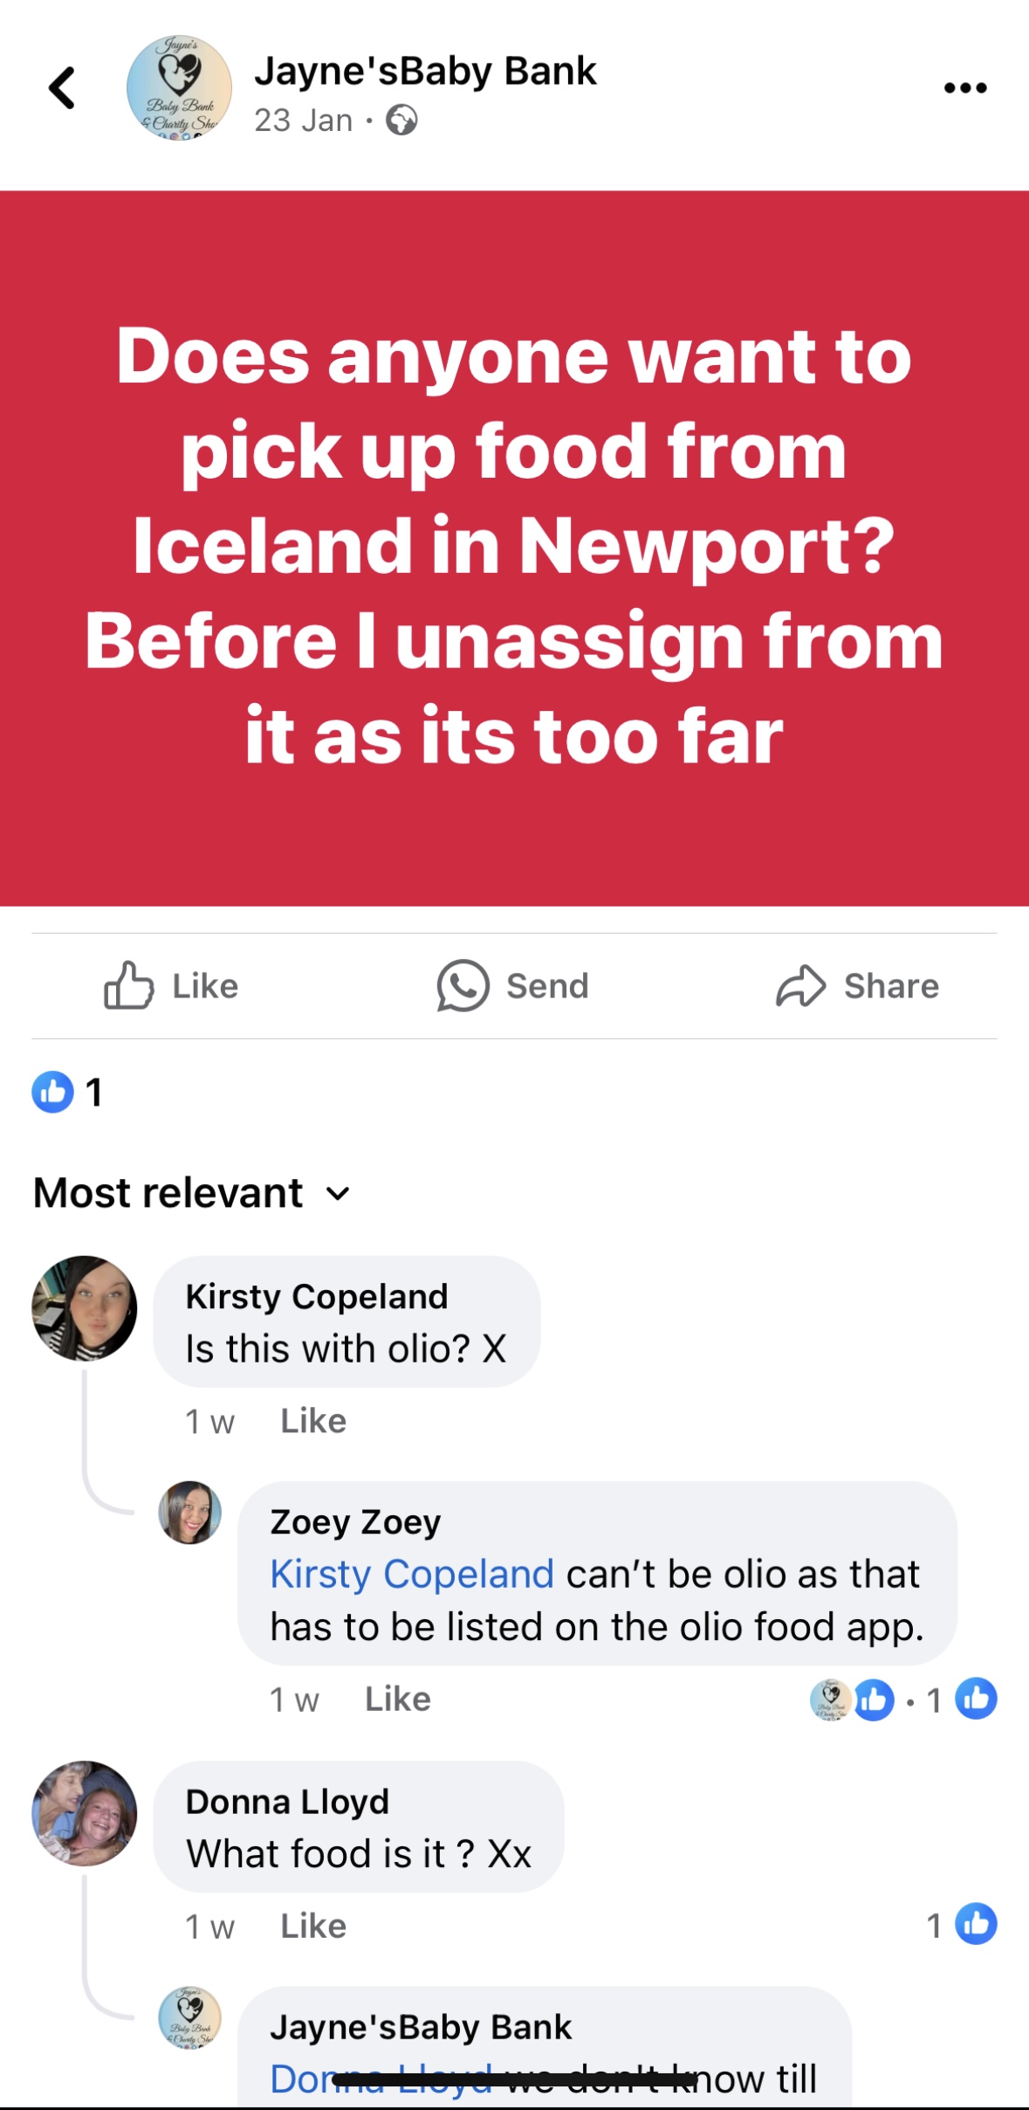Open Donna Lloyd's profile picture
Viewport: 1029px width, 2110px height.
[85, 1813]
